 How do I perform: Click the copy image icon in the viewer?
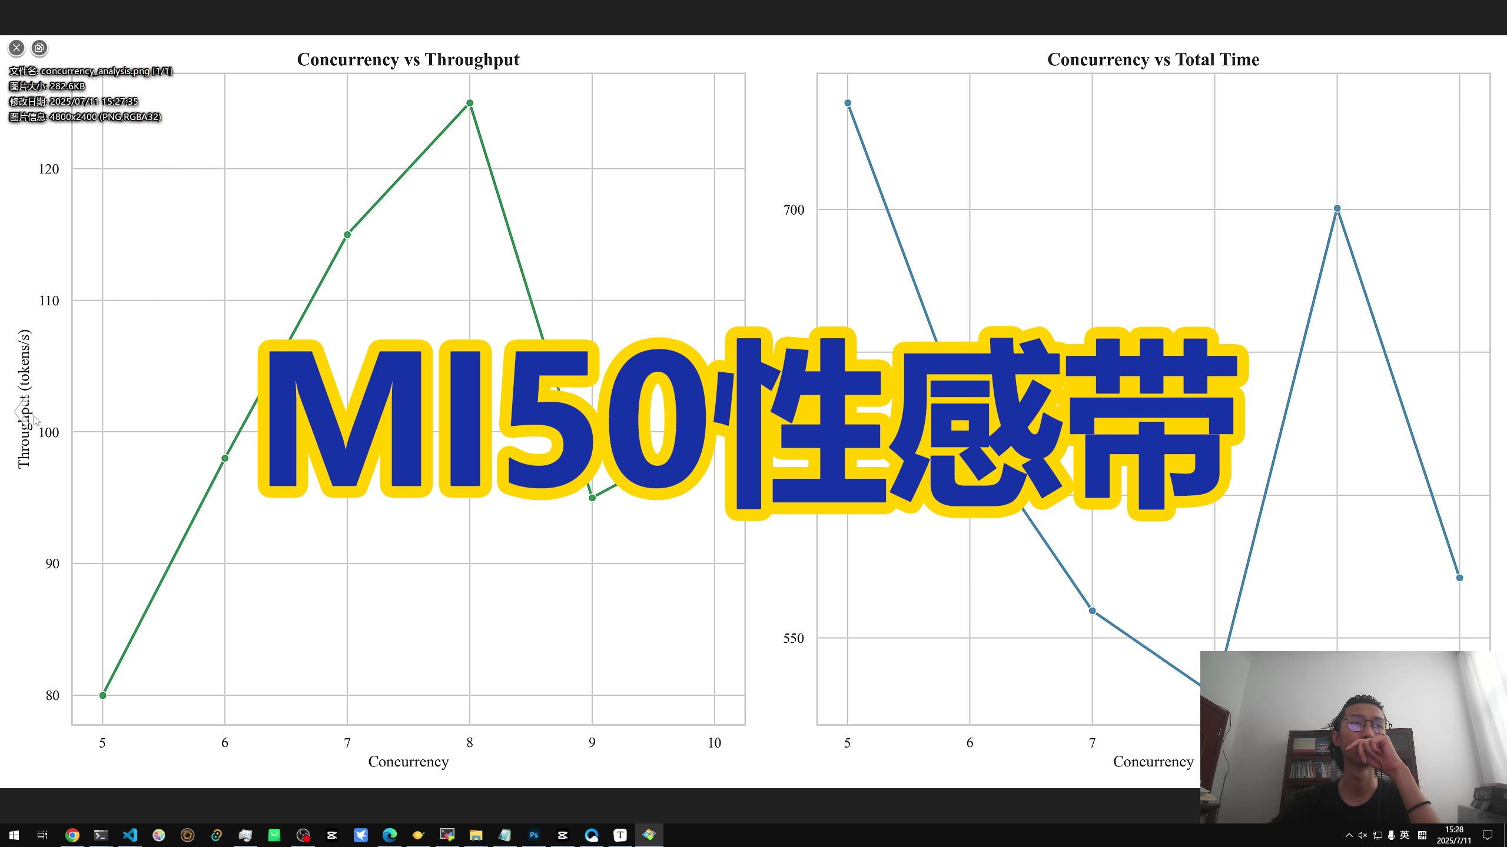(39, 48)
